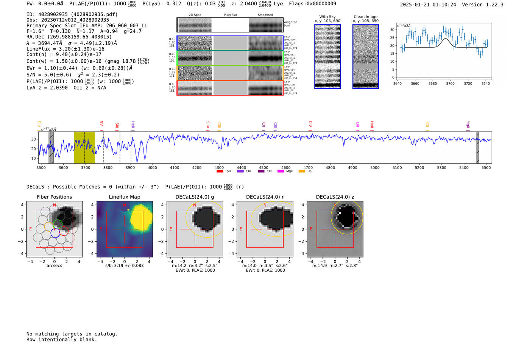Screen dimensions: 530x360
Task: Click the 'Primary Spec_Slot_IFU_AMP' line
Action: [87, 26]
